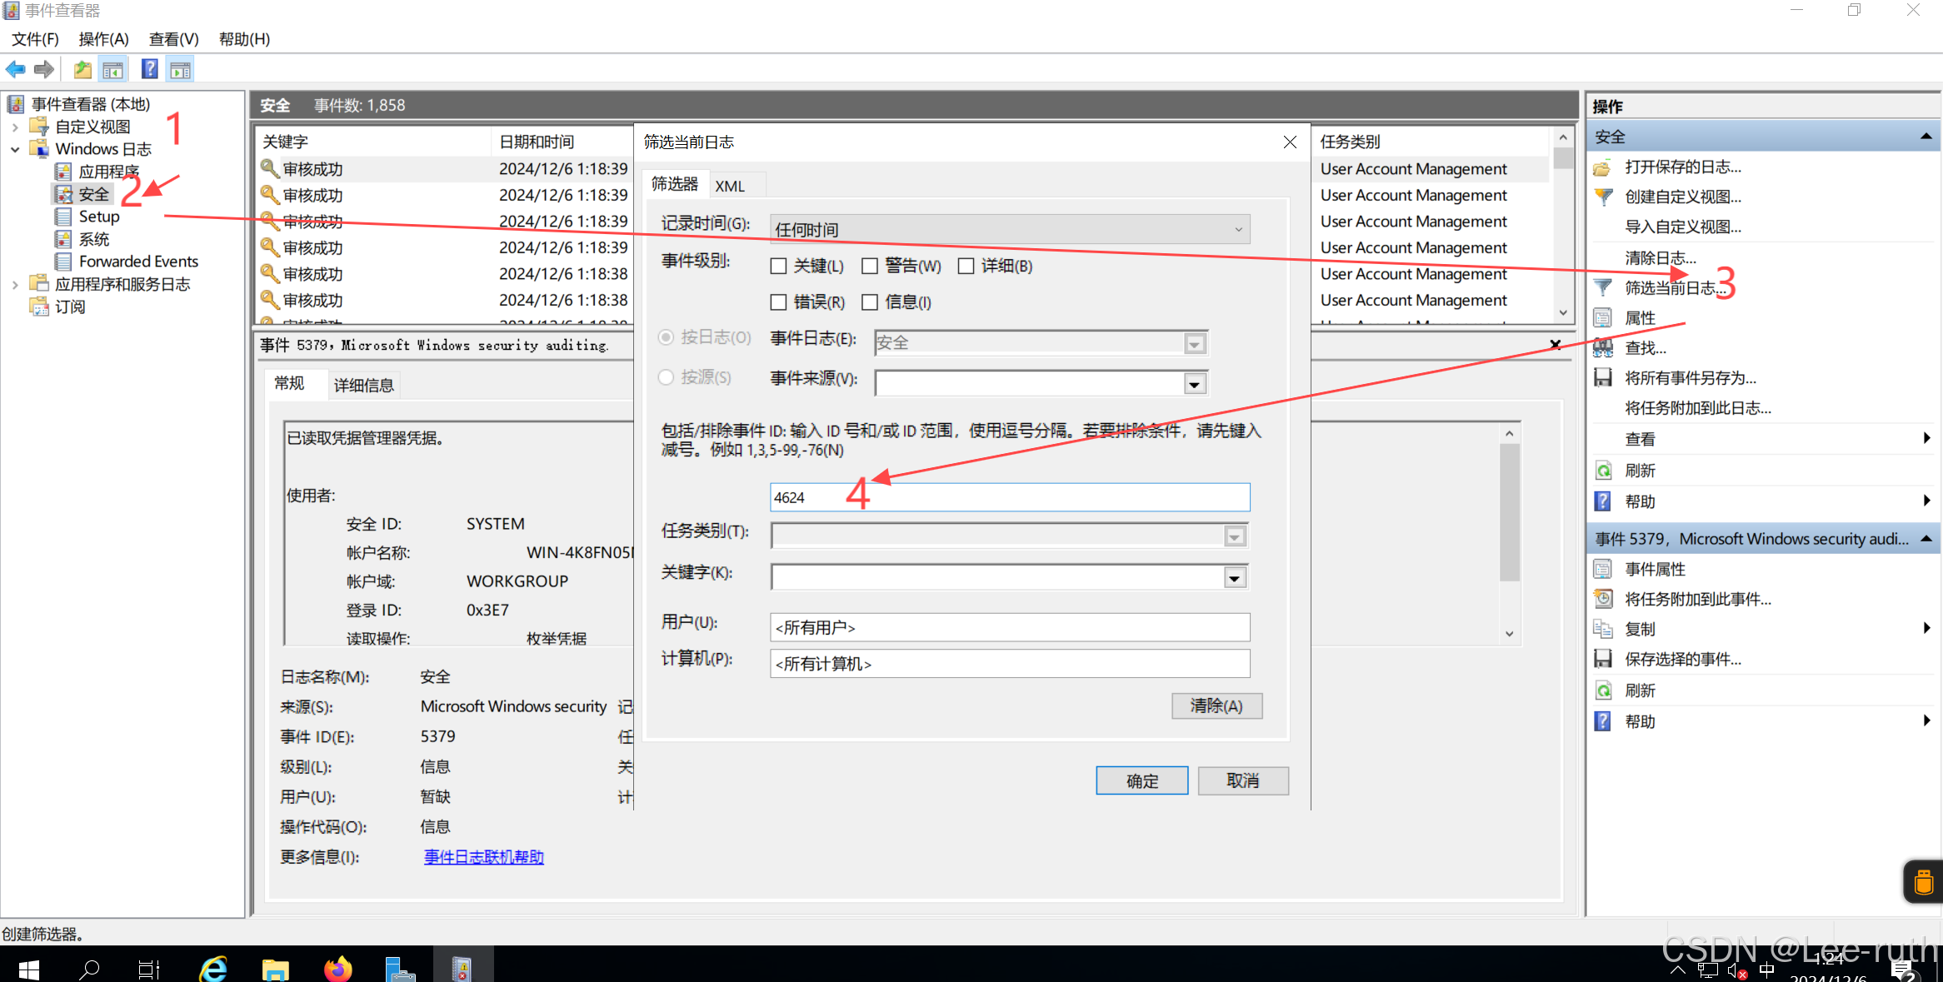This screenshot has height=982, width=1943.
Task: Click the event ID field containing 4624
Action: point(1009,498)
